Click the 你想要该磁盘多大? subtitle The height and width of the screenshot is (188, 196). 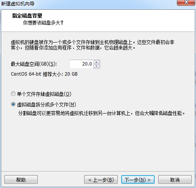click(43, 23)
